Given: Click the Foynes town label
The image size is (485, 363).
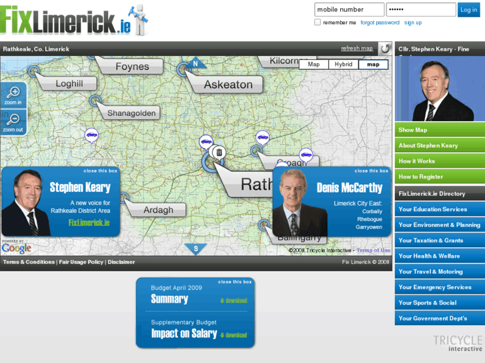Looking at the screenshot, I should pos(132,67).
